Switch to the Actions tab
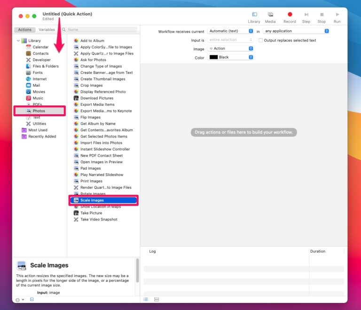 [24, 30]
